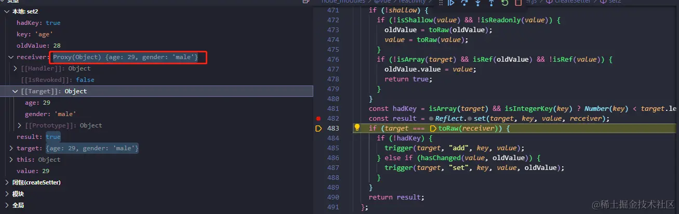Click the debug Step Over button
Viewport: 679px width, 214px height.
click(x=464, y=3)
